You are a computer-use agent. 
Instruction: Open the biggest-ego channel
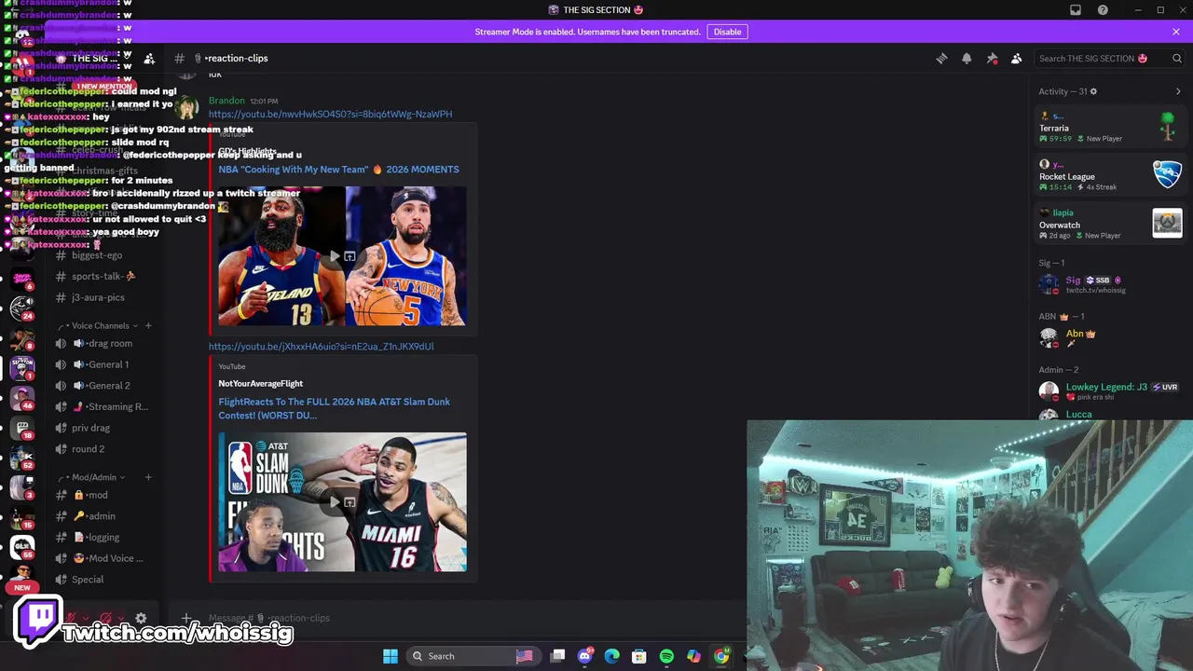click(96, 255)
